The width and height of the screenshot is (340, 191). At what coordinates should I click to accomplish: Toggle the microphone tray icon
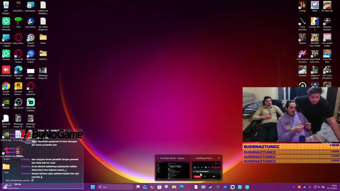click(309, 187)
